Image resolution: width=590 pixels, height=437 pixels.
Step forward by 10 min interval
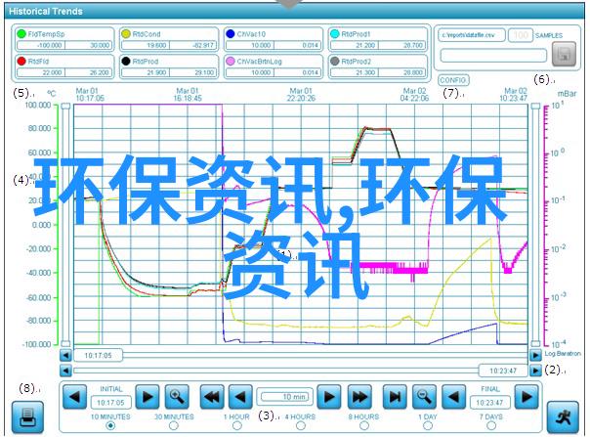pos(329,397)
